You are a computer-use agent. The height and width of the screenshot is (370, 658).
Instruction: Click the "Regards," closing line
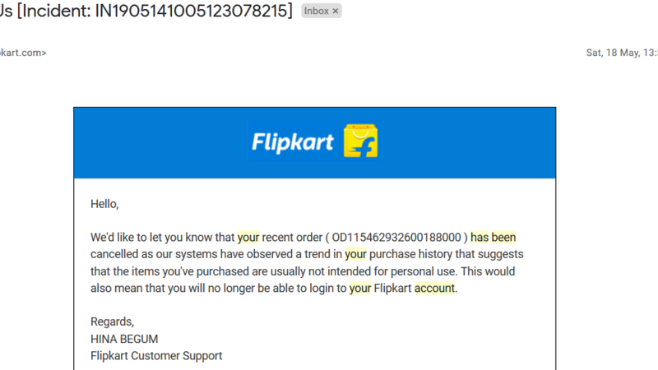[112, 321]
